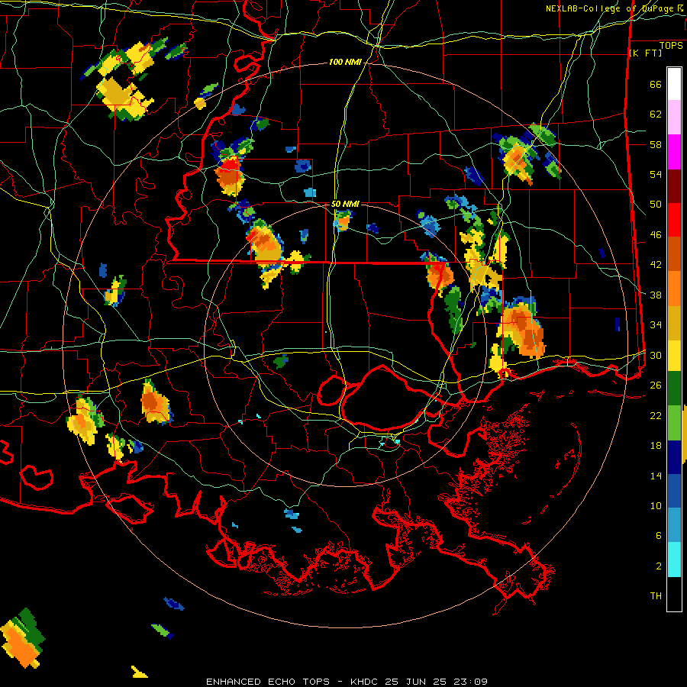Click the black TH legend swatch
The image size is (687, 687).
click(x=674, y=594)
